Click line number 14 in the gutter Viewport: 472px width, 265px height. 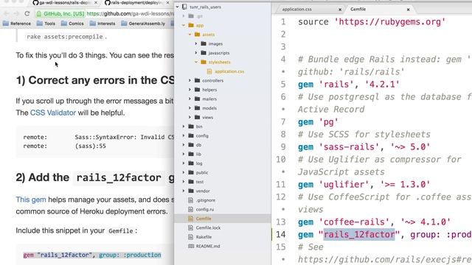[280, 234]
